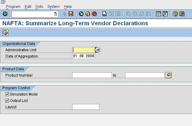Open the Goto menu
The height and width of the screenshot is (126, 192).
39,7
